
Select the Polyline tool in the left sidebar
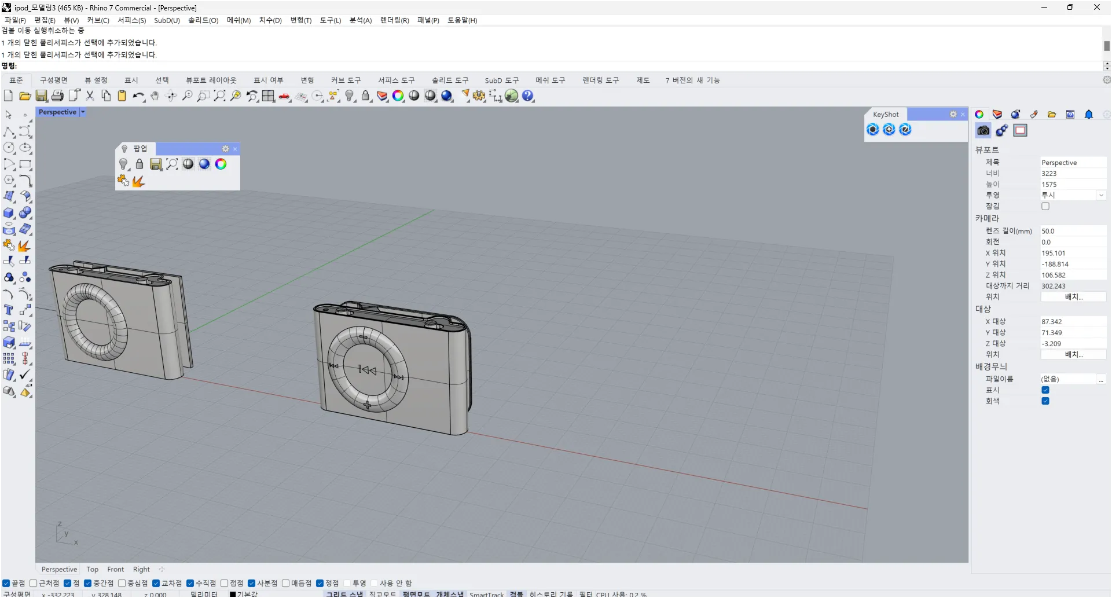coord(9,132)
